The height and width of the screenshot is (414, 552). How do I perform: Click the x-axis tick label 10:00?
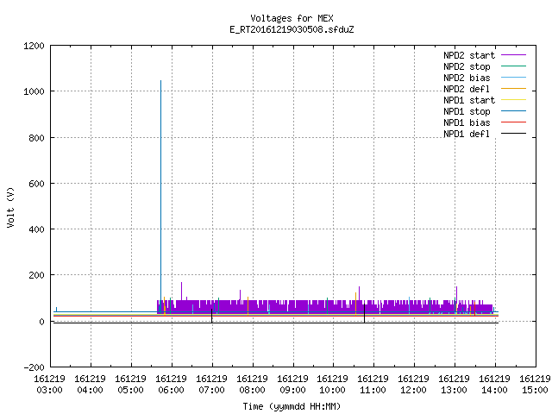coord(333,391)
